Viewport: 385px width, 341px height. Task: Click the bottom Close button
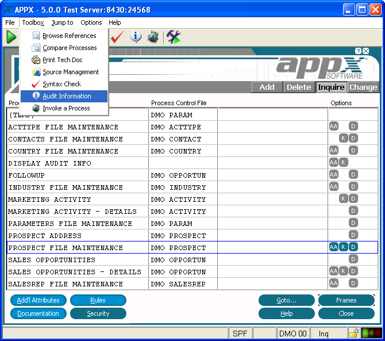[346, 313]
